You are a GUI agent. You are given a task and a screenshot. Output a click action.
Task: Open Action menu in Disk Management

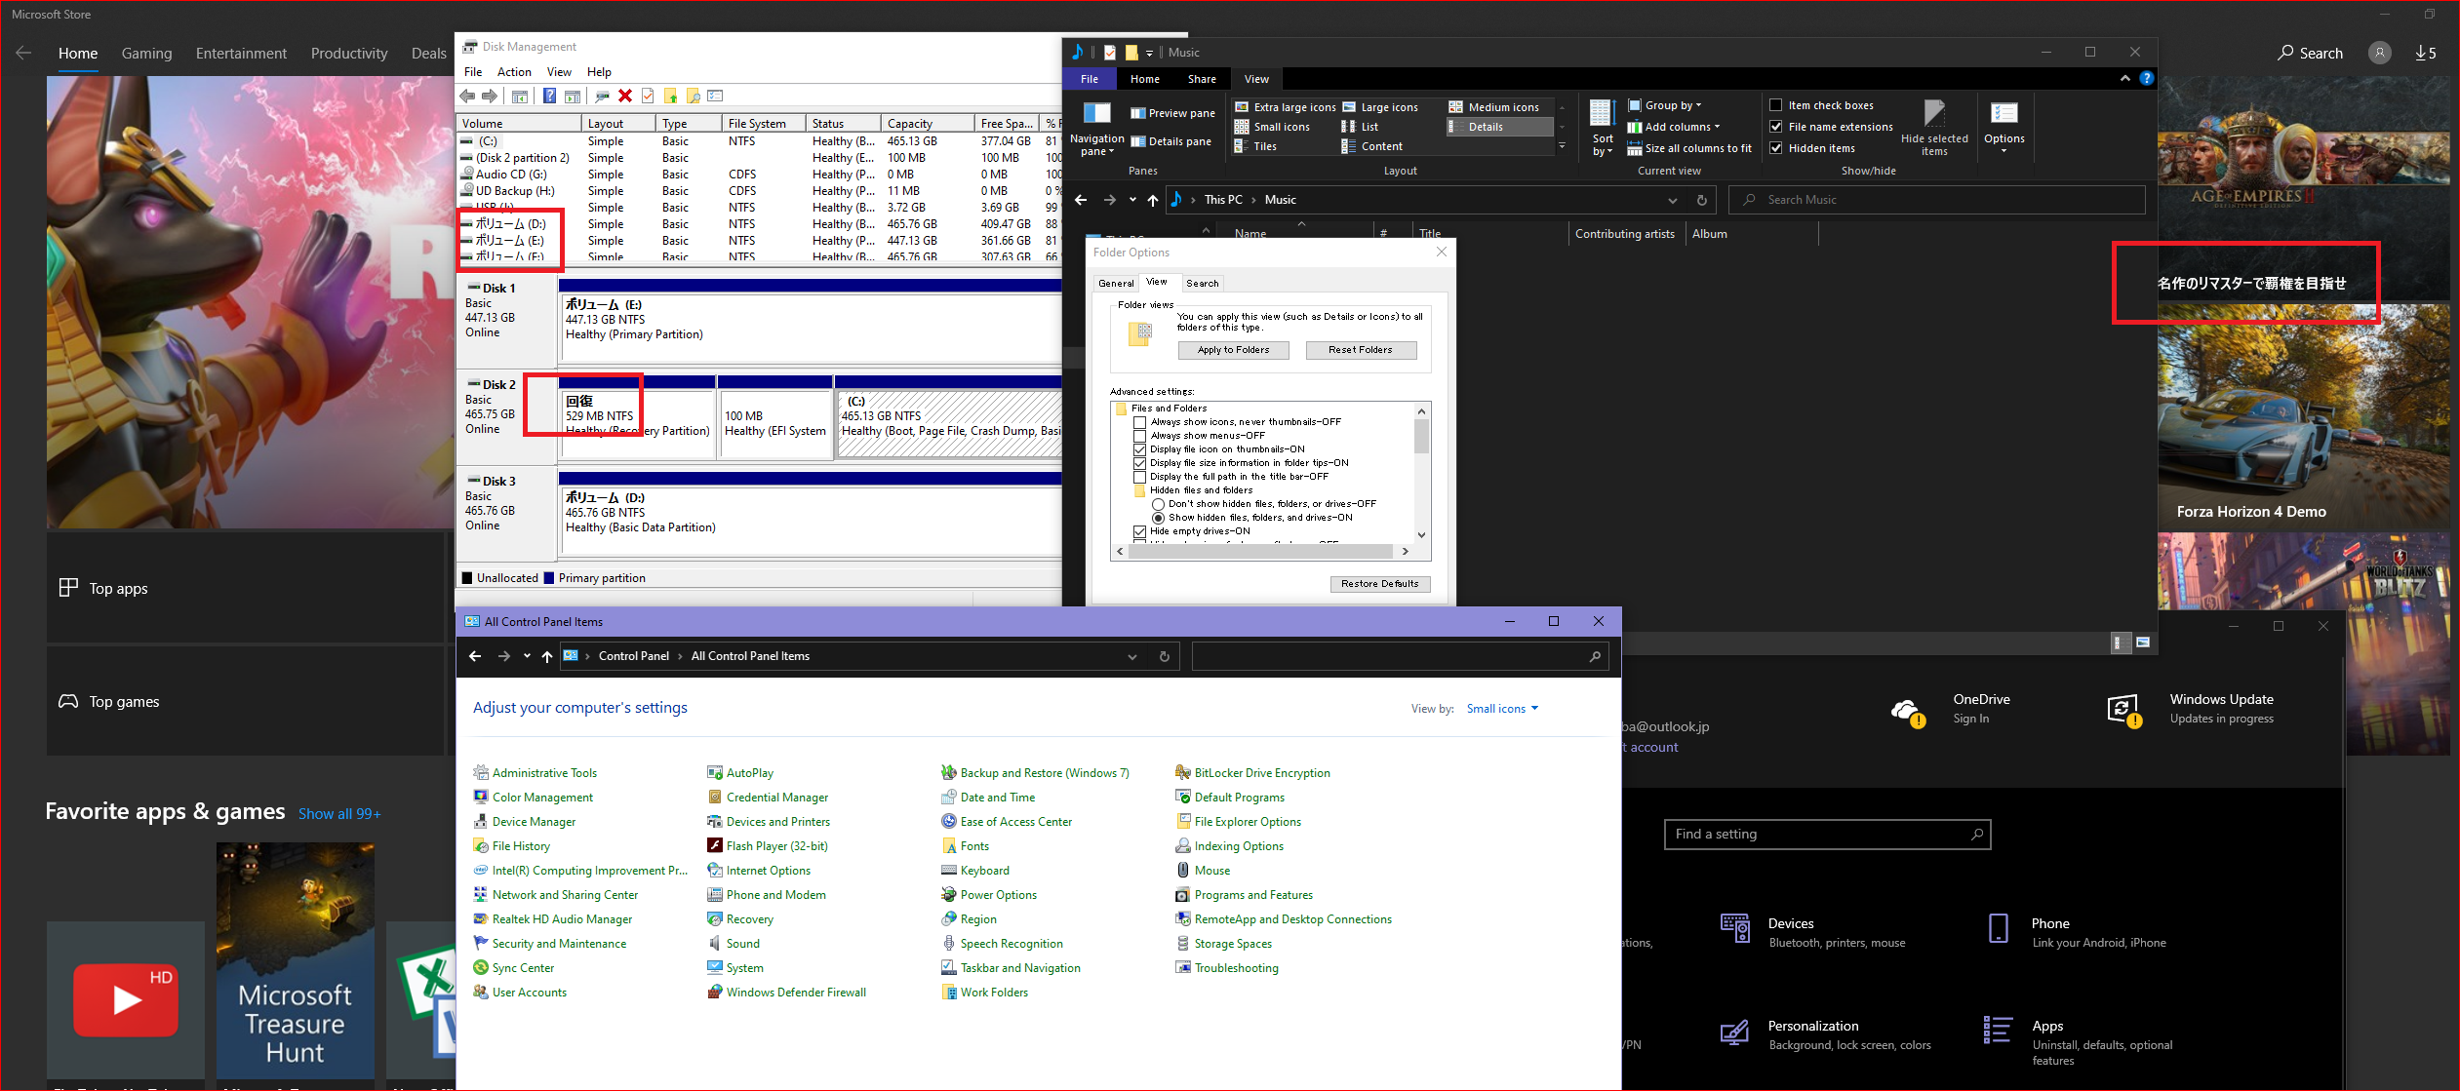click(513, 72)
